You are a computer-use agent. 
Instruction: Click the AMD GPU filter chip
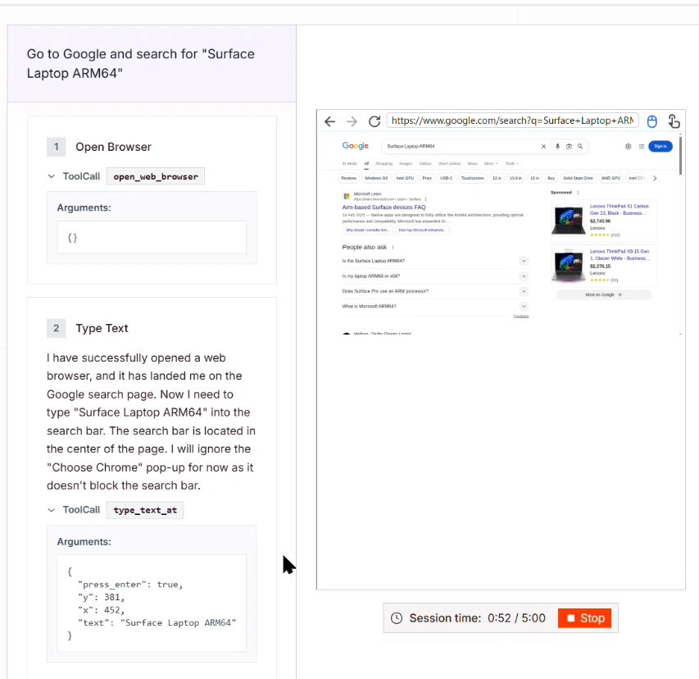pos(610,178)
